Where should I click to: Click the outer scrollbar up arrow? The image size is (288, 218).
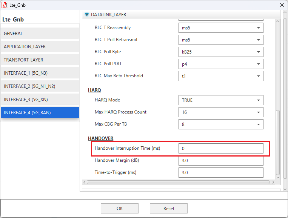(x=285, y=12)
